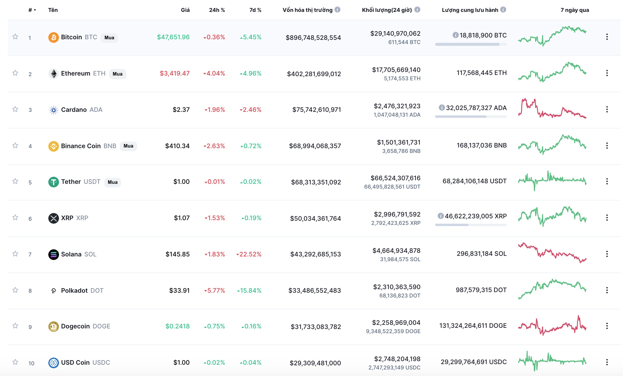Click the Cardano logo icon

pyautogui.click(x=54, y=110)
